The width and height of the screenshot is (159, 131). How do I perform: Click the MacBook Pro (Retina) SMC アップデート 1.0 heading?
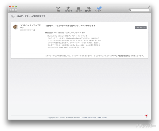point(65,33)
